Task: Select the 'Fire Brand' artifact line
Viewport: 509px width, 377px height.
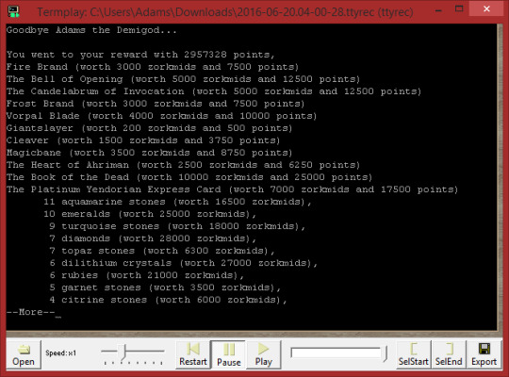Action: pos(153,67)
